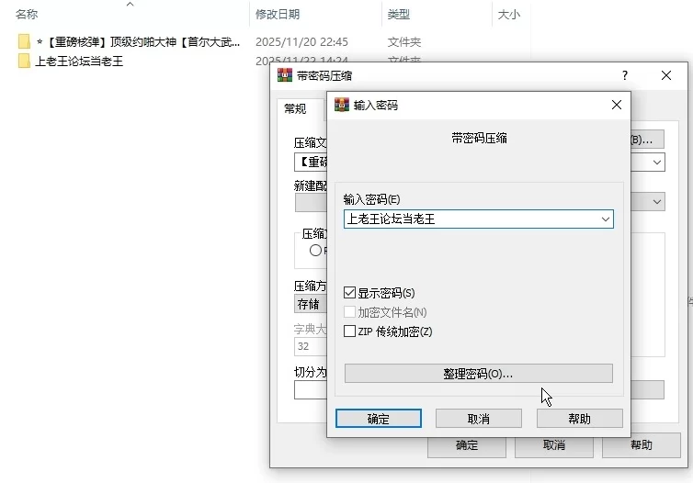
Task: Click 确定 in the 输入密码 dialog
Action: (x=379, y=419)
